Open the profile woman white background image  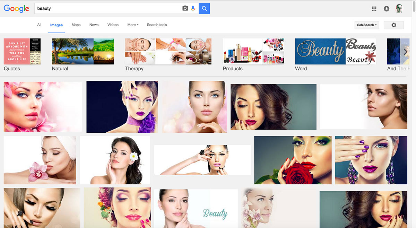(363, 107)
